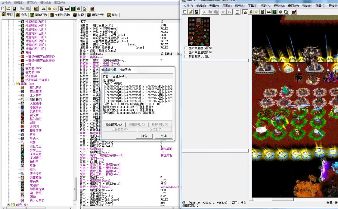Switch to the 科技 tab
The image size is (338, 209).
pyautogui.click(x=112, y=15)
